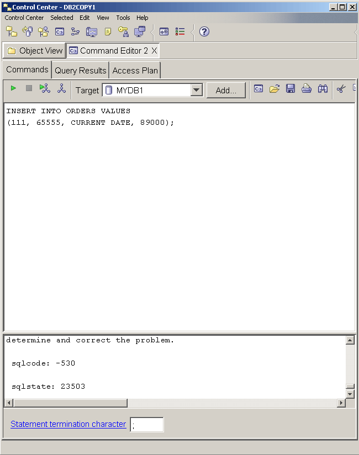Stop execution with the gray square icon
The width and height of the screenshot is (359, 455).
(29, 88)
